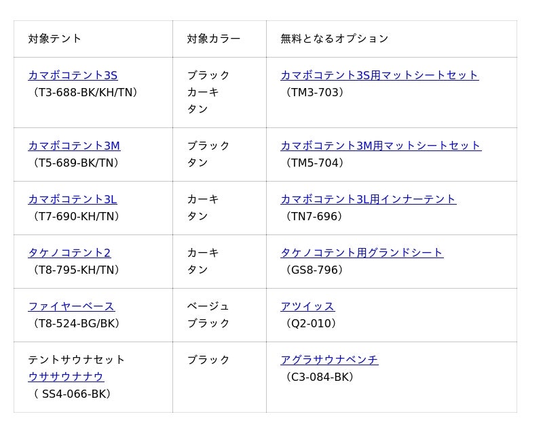Screen dimensions: 543x433
Task: Open タケノコテント用グランドシート link
Action: click(362, 253)
